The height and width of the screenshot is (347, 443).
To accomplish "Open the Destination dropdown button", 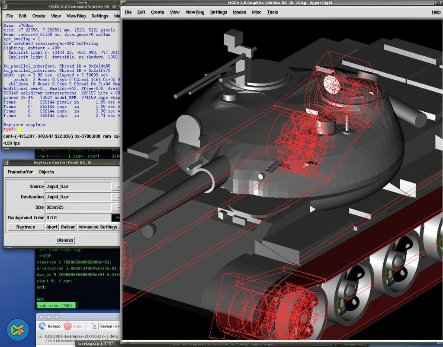I will pos(116,197).
